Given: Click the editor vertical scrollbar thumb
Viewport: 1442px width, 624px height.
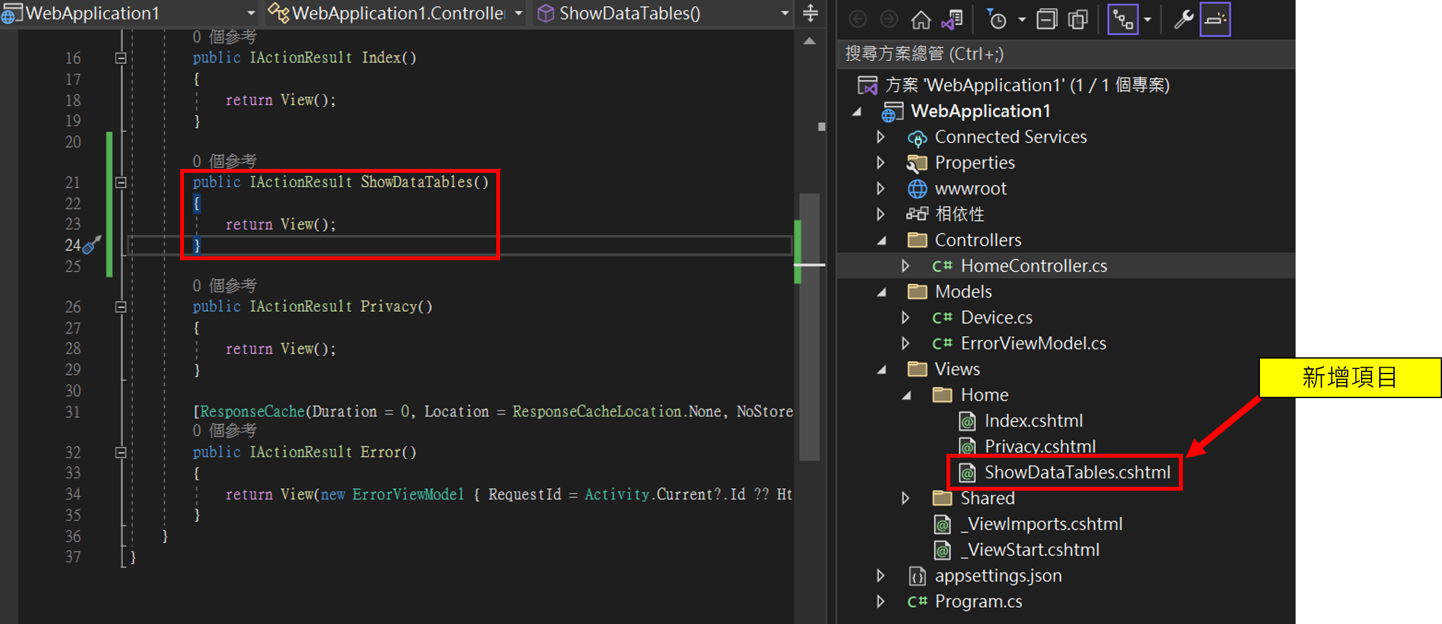Looking at the screenshot, I should pyautogui.click(x=810, y=324).
